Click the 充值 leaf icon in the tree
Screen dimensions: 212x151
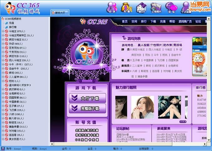(x=7, y=23)
